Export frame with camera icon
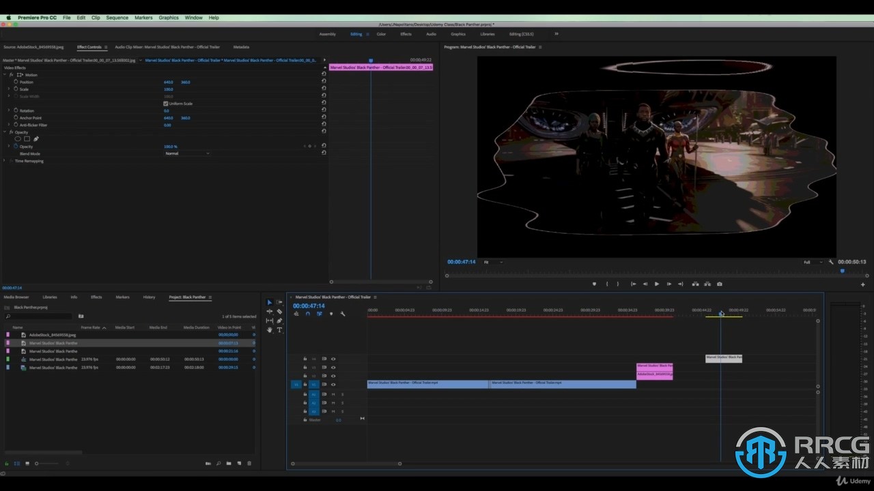This screenshot has width=874, height=491. coord(719,284)
